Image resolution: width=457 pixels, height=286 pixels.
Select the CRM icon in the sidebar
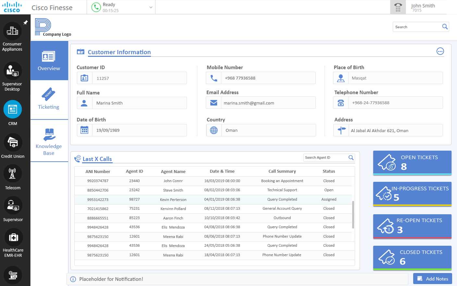13,109
